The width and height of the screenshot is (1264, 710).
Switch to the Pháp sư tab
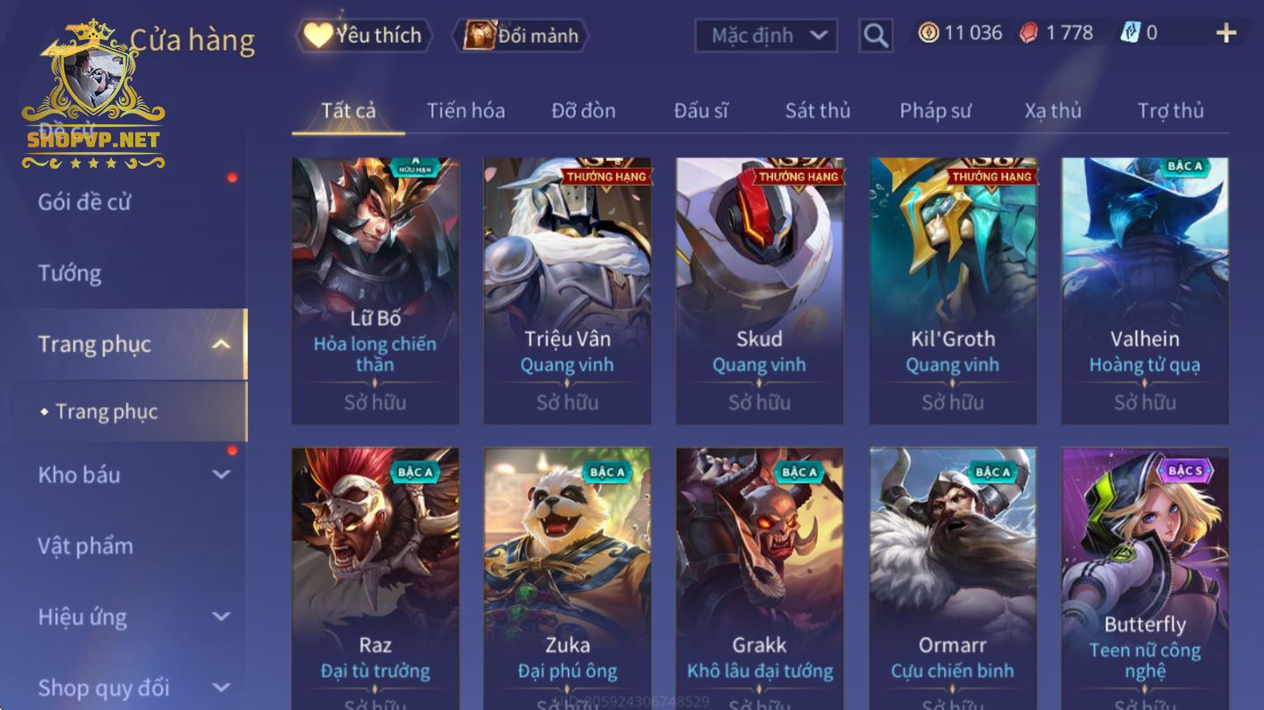pyautogui.click(x=935, y=111)
